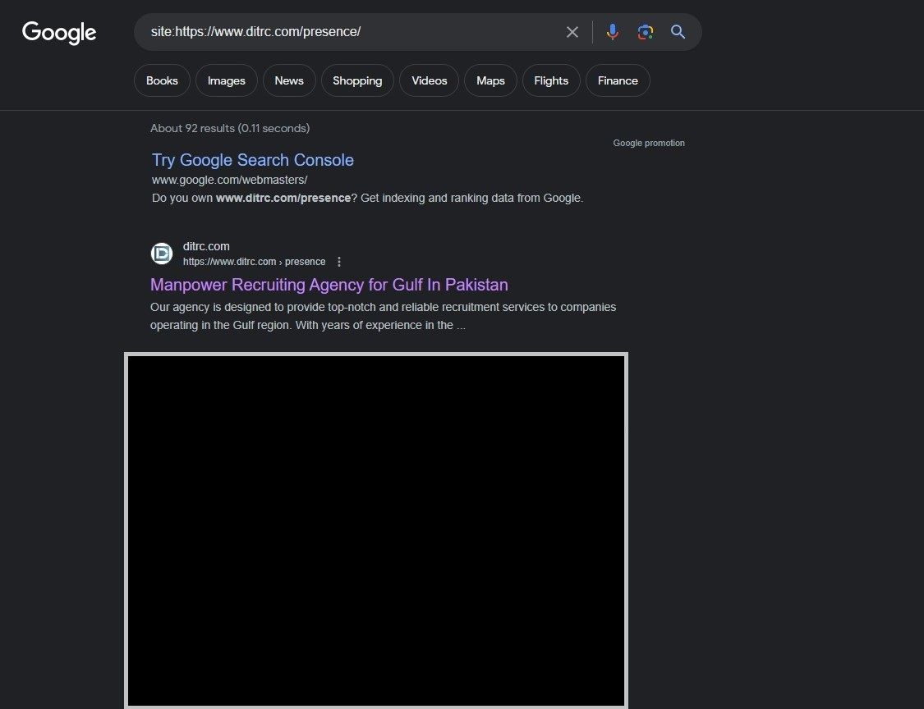Open the Manpower Recruiting Agency result
The width and height of the screenshot is (924, 709).
point(329,285)
